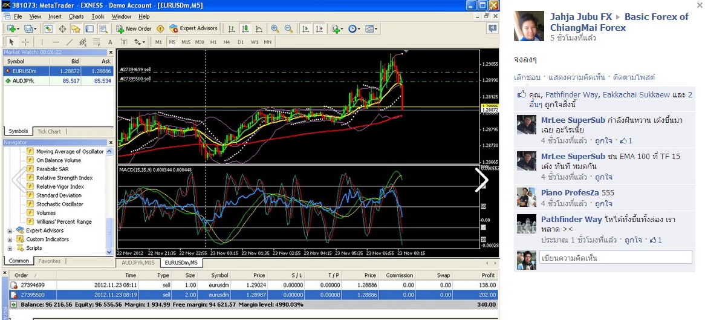Open MrLee SuperSub profile on first comment

573,120
